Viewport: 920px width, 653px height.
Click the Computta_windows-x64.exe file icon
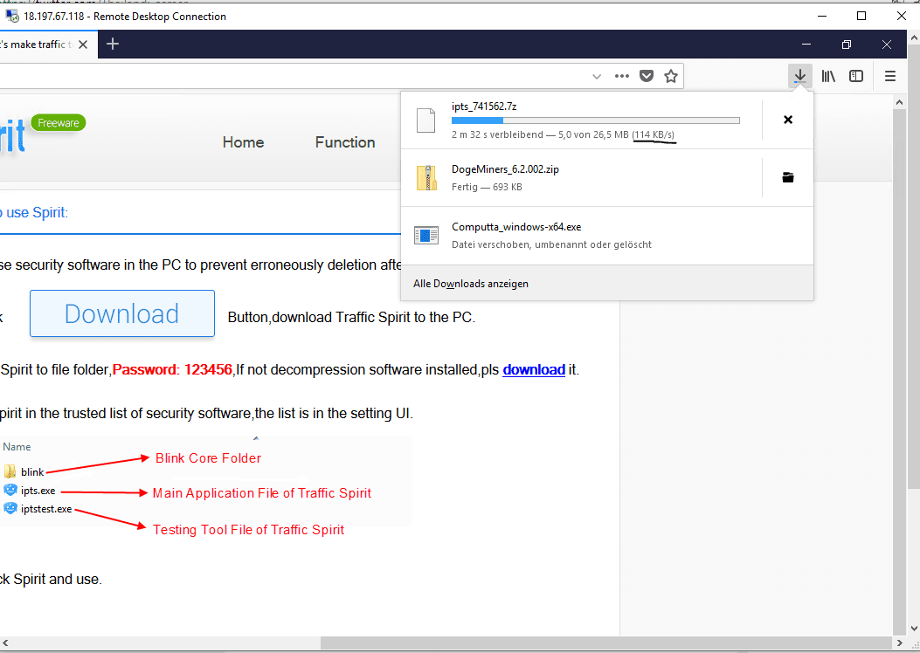coord(426,235)
